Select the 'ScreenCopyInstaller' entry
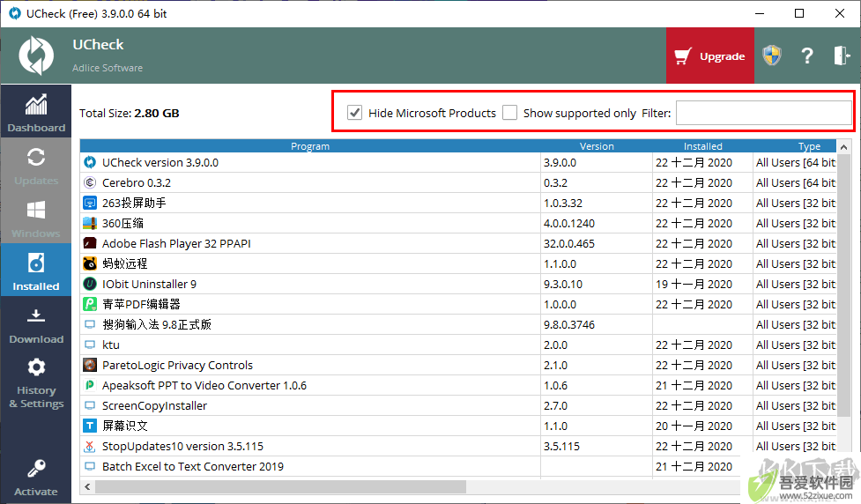 (x=154, y=405)
